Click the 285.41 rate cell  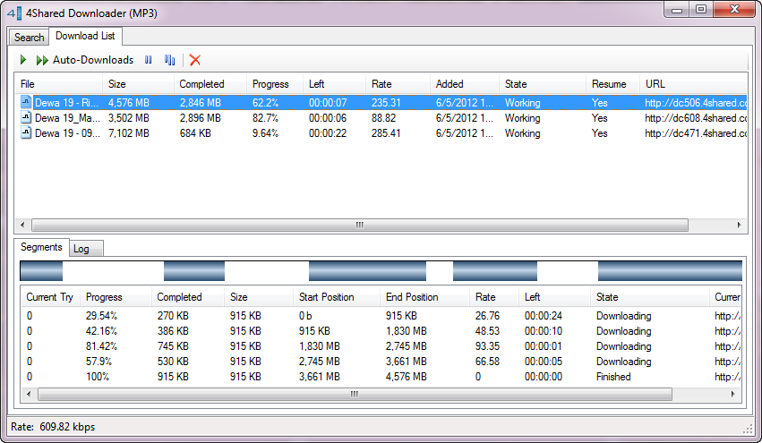coord(386,133)
